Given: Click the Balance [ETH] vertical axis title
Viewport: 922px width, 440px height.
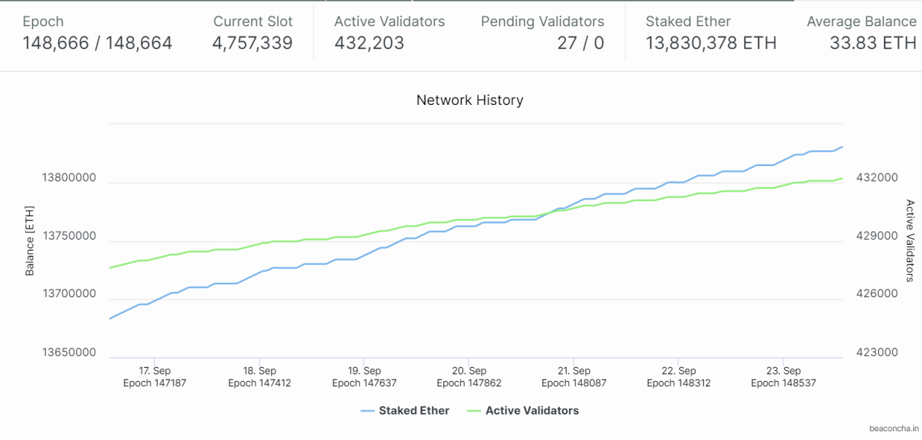Looking at the screenshot, I should 30,240.
